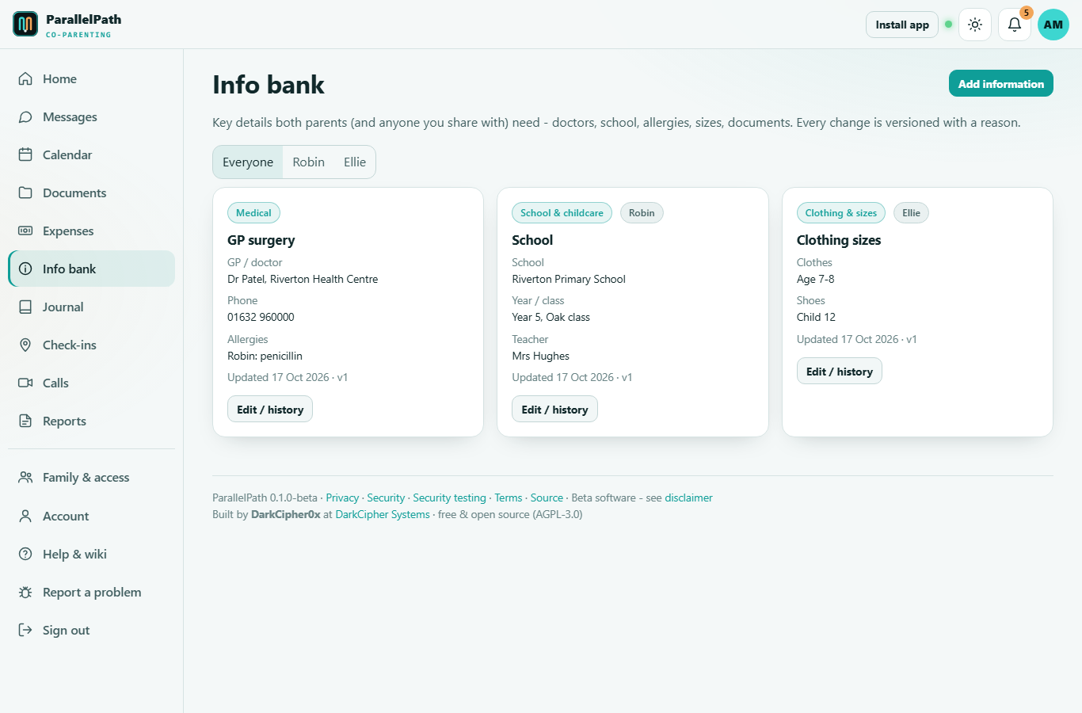
Task: Open Expenses from sidebar
Action: (91, 231)
